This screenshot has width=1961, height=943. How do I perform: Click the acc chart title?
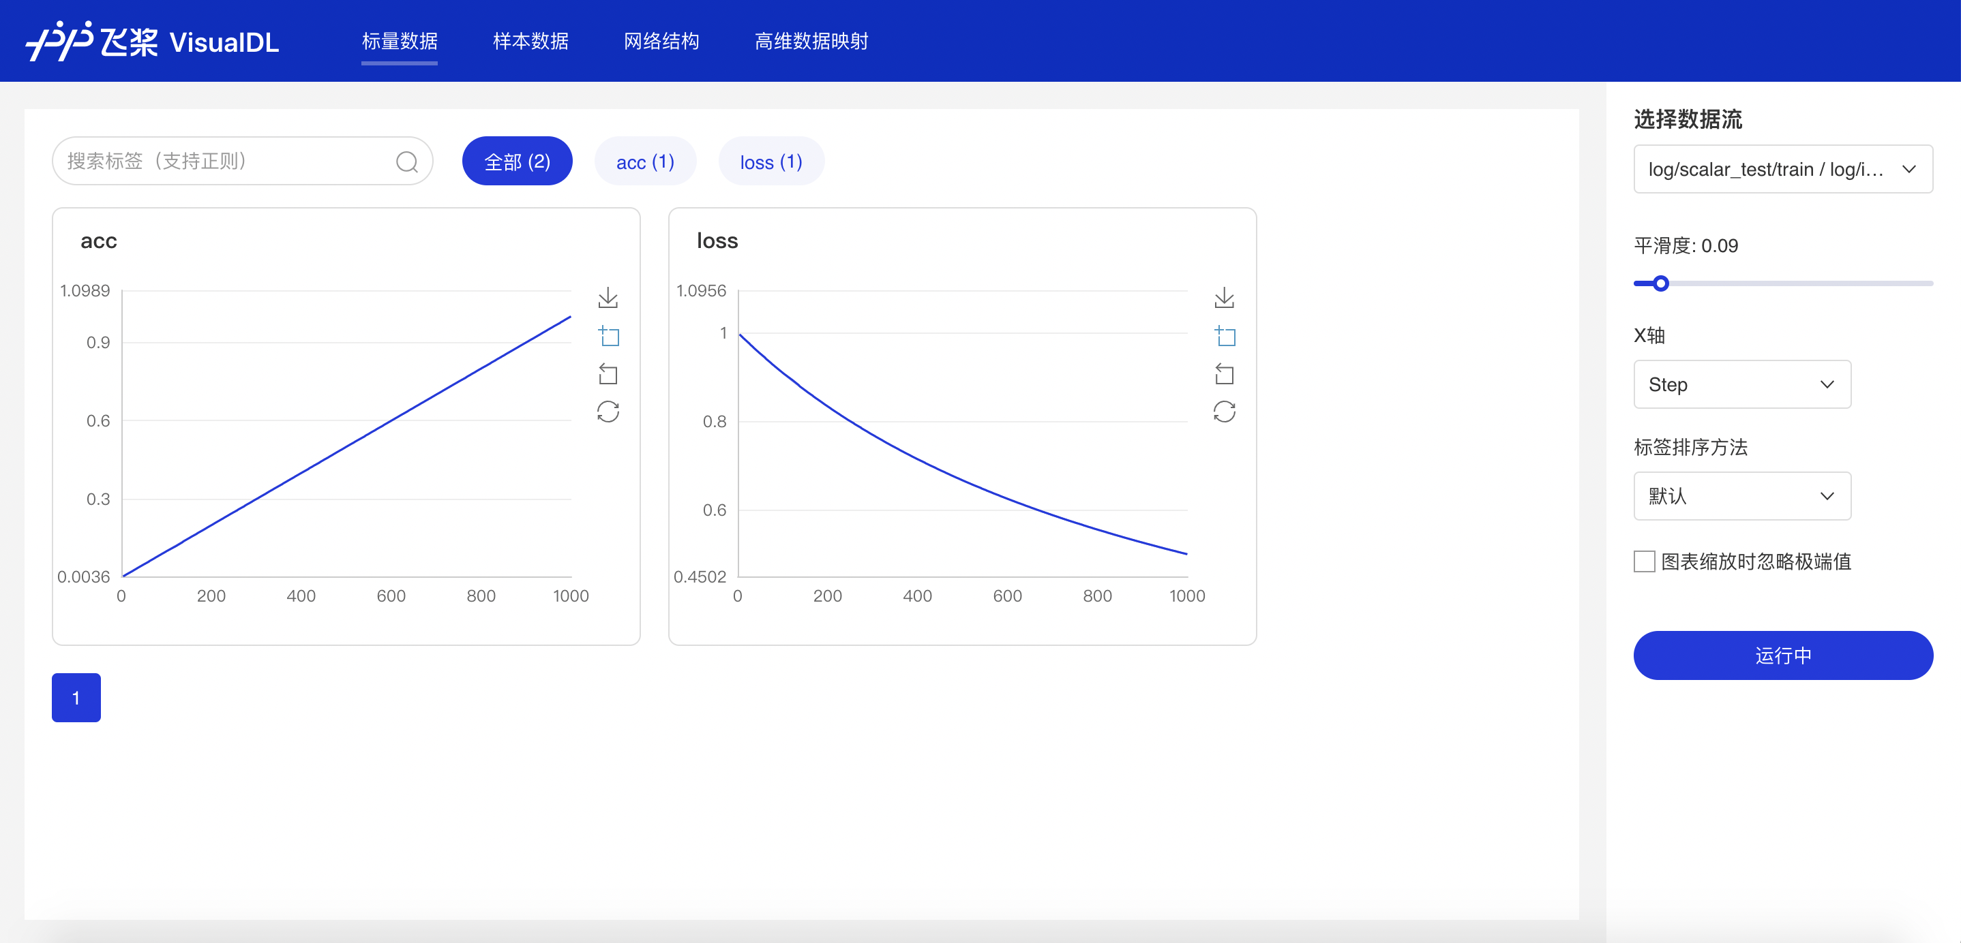[99, 241]
